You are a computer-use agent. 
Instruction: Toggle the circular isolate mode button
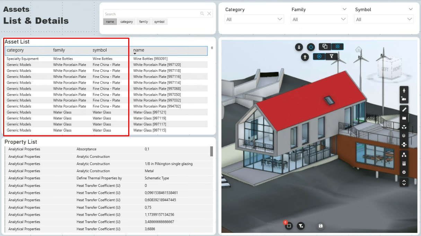[319, 56]
